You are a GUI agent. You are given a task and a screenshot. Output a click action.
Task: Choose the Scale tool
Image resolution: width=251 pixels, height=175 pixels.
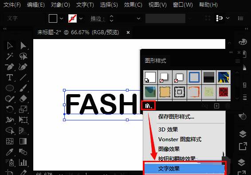point(23,109)
